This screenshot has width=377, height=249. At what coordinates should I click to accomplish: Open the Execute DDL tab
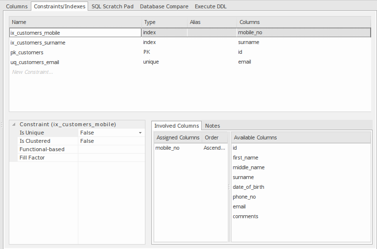[x=211, y=6]
